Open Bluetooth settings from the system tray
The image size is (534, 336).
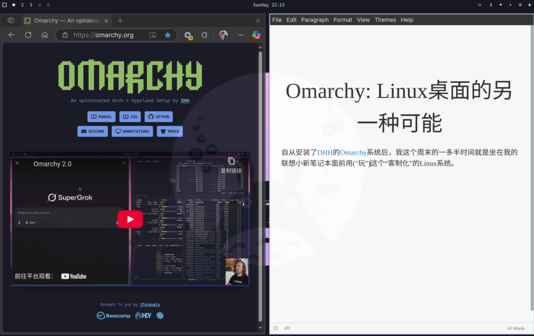pos(491,5)
